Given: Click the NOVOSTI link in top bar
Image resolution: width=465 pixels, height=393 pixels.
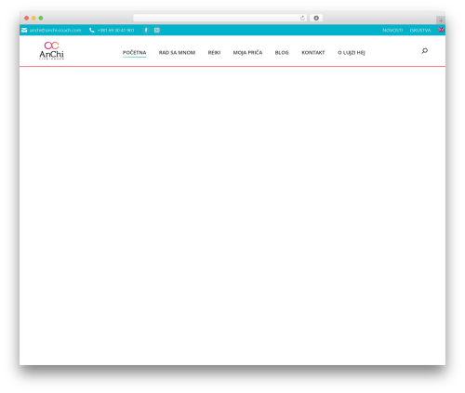Looking at the screenshot, I should pos(392,31).
